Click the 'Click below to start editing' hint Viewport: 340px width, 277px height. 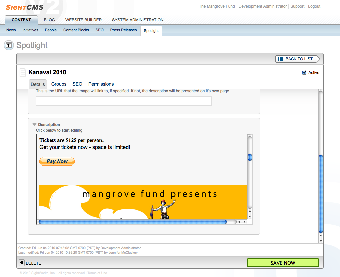tap(59, 130)
